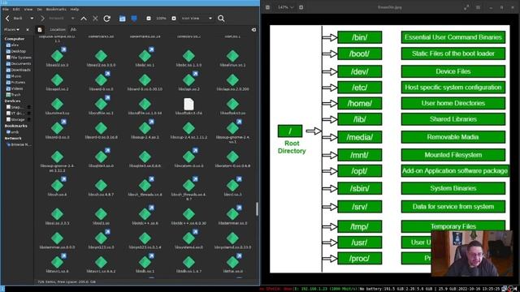Select Documents in Places sidebar
Screen dimensions: 520x292
19,63
